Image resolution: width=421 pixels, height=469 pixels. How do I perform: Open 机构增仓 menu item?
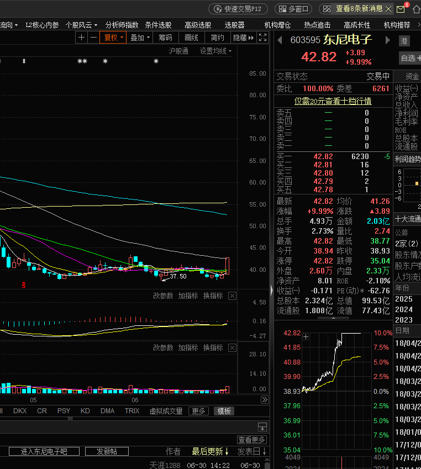(278, 25)
